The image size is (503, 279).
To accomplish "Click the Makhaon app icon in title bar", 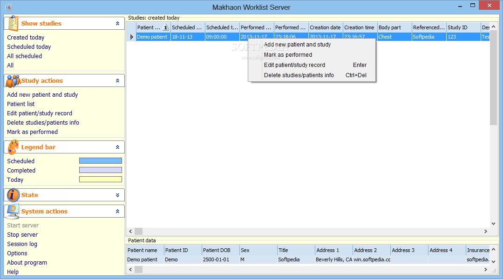I will point(9,7).
